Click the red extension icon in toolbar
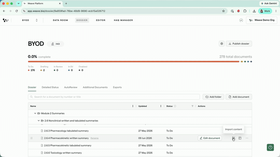280x157 pixels. coord(238,11)
